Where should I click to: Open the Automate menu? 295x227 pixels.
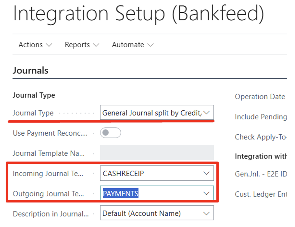tap(133, 45)
